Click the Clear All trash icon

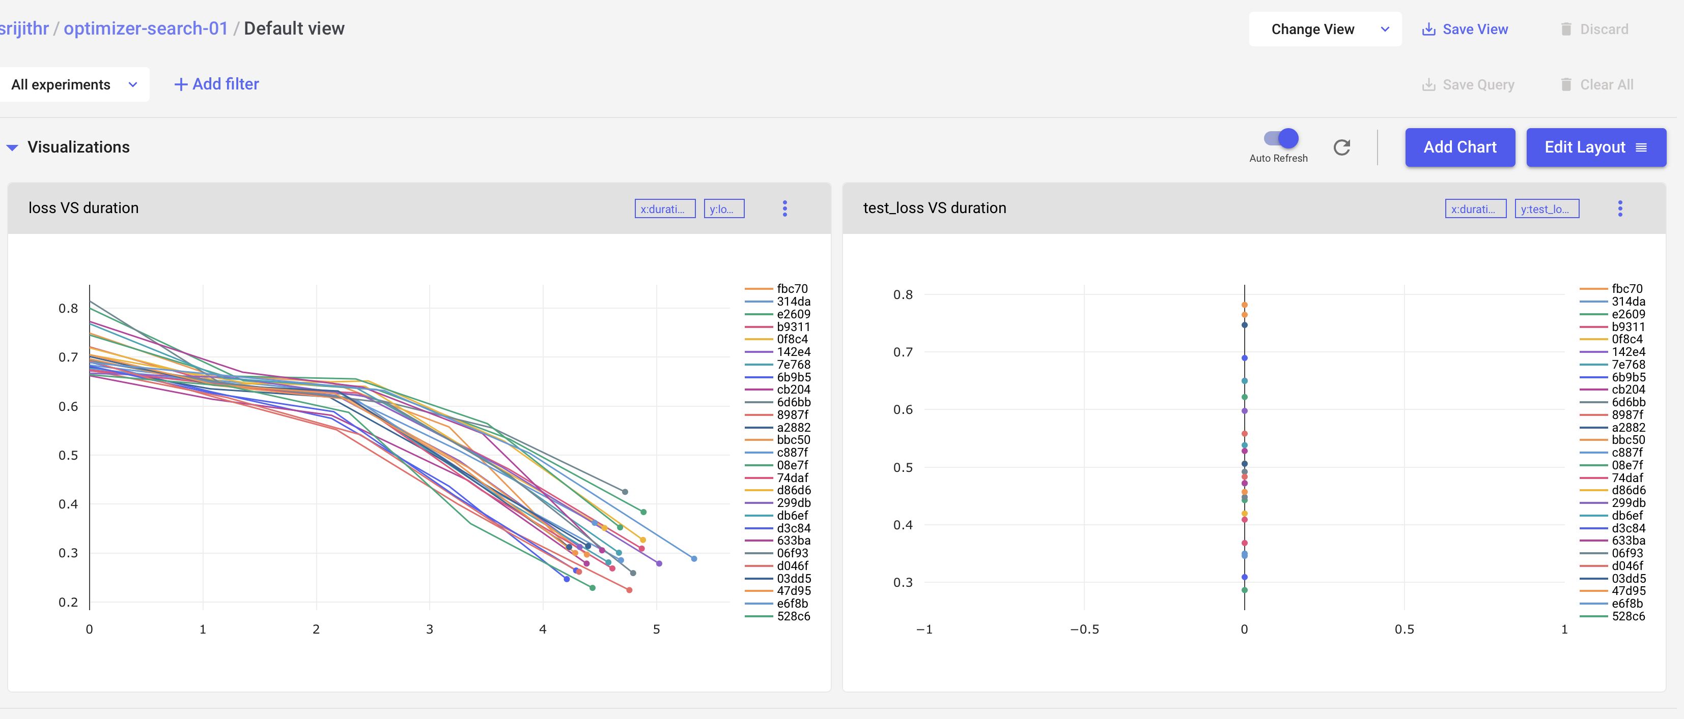1566,85
